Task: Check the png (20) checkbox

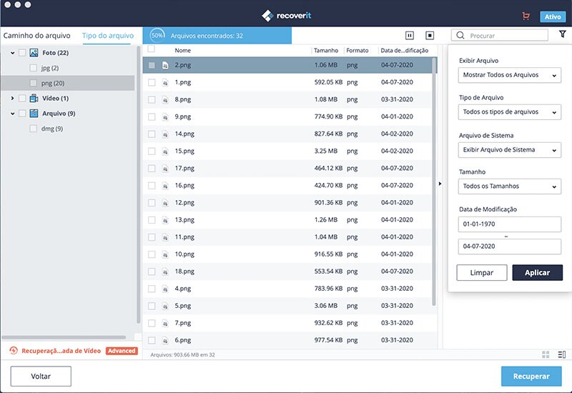Action: point(33,83)
